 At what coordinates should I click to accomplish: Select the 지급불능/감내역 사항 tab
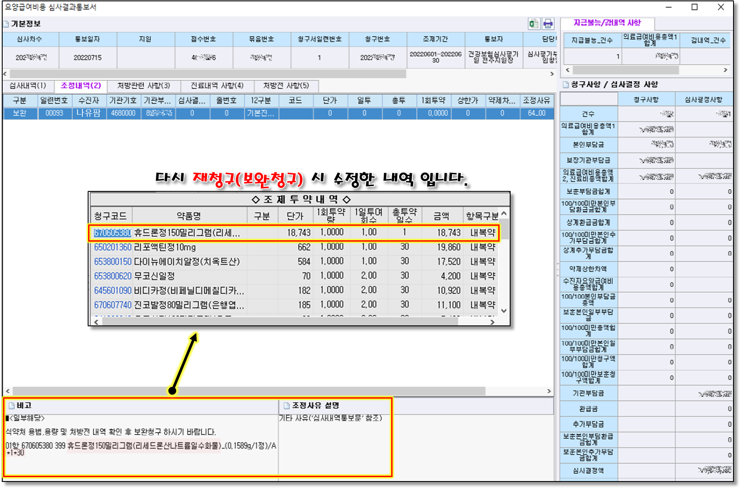607,23
